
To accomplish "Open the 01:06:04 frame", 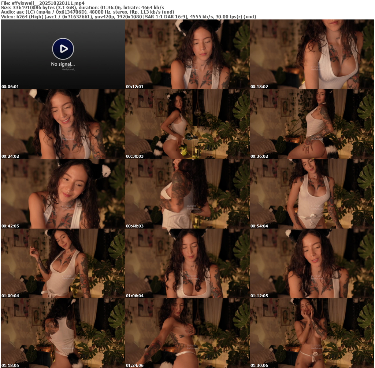I will (x=187, y=263).
